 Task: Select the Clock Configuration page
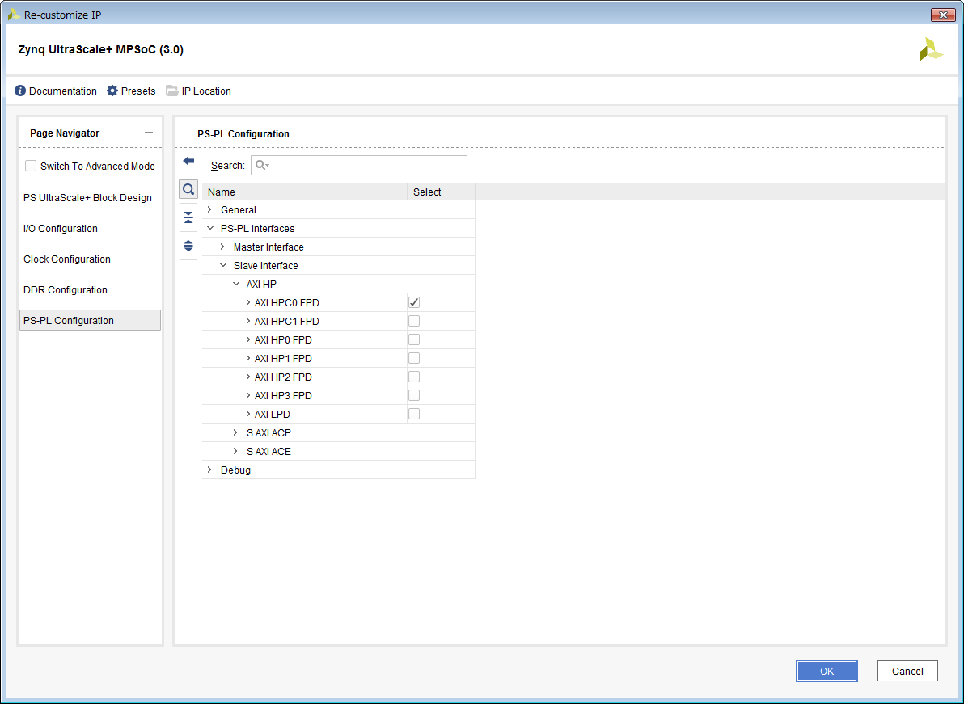tap(66, 259)
